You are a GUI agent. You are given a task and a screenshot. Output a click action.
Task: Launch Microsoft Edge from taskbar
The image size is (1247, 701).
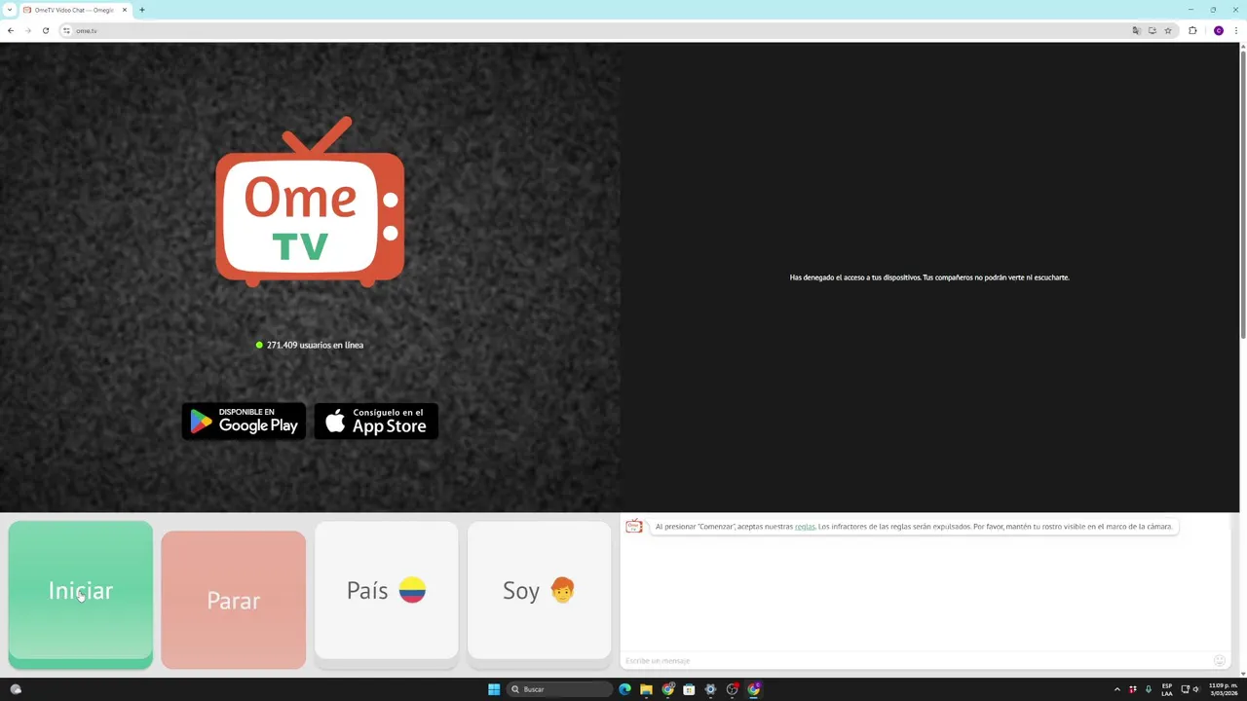point(624,689)
